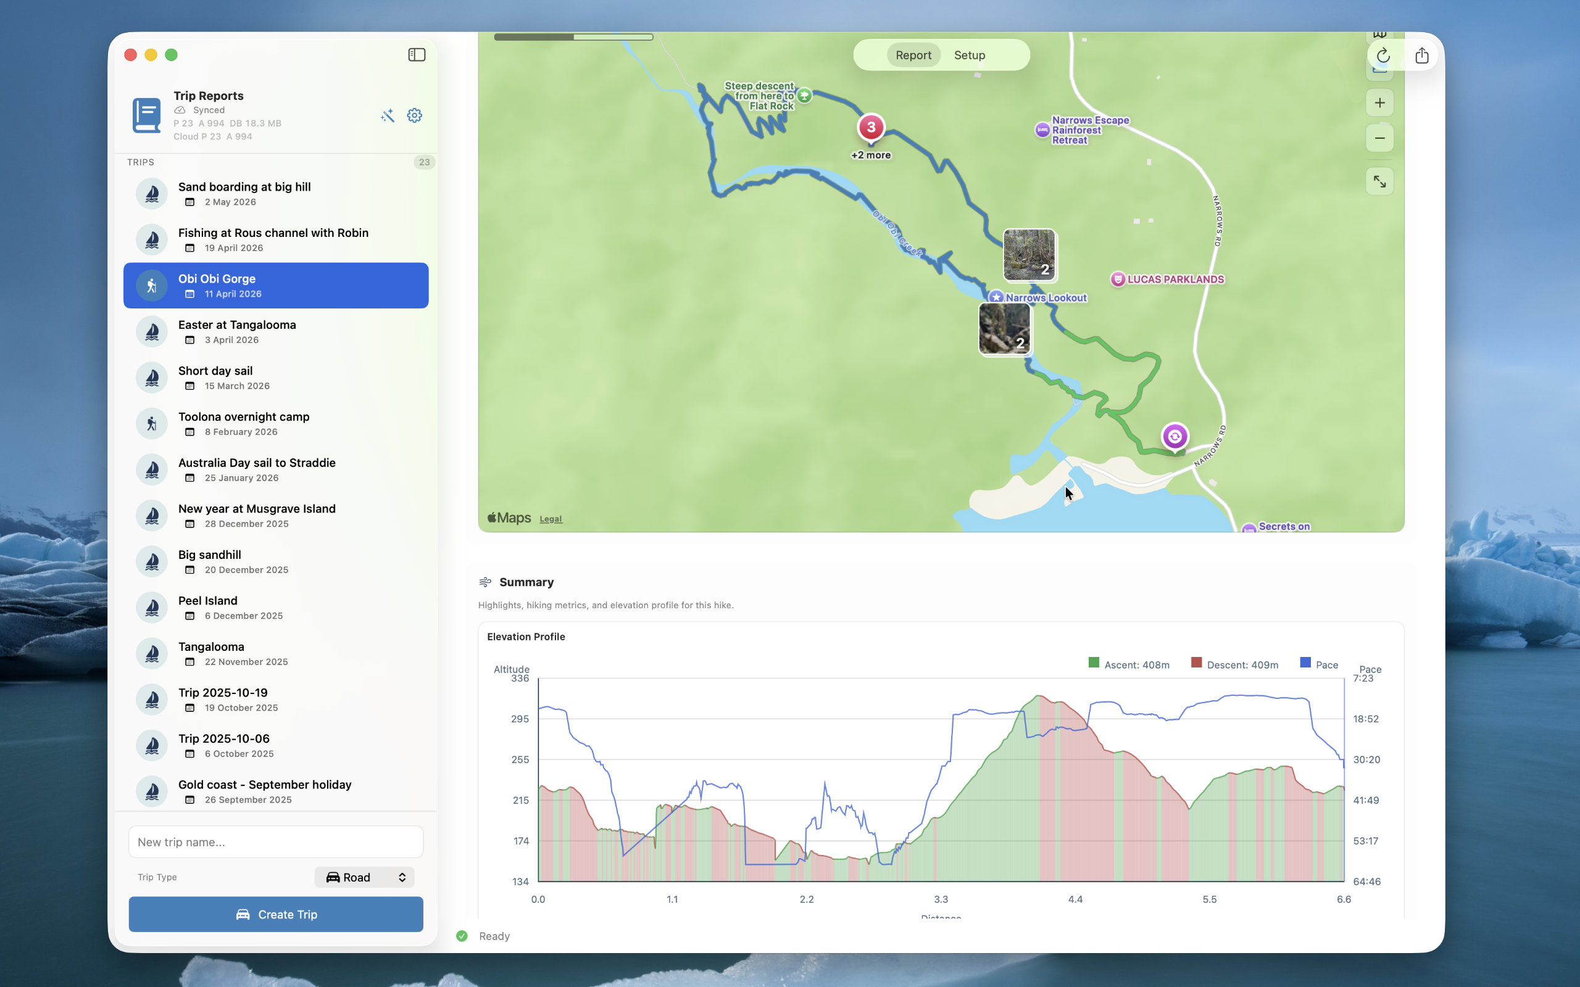The image size is (1580, 987).
Task: Click sailboat icon beside Peel Island
Action: click(x=151, y=608)
